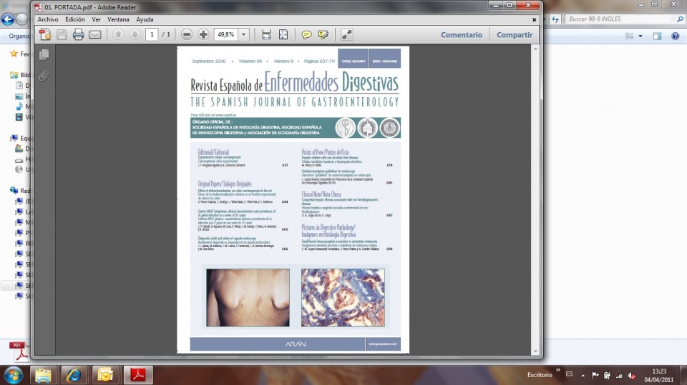The width and height of the screenshot is (687, 385).
Task: Click Adobe Reader taskbar icon
Action: [x=138, y=375]
